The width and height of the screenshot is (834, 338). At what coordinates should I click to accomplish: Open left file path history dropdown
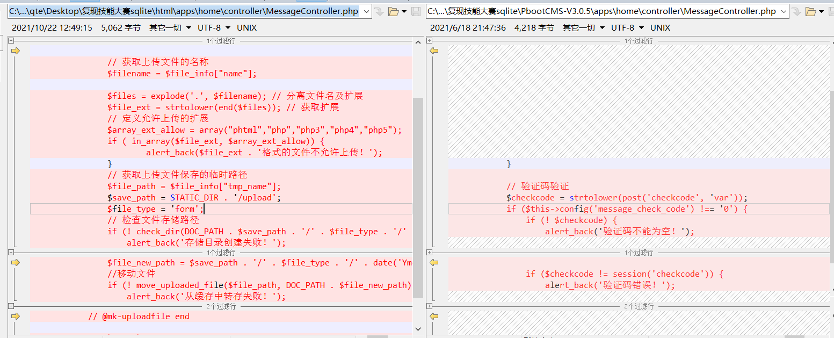click(x=366, y=11)
